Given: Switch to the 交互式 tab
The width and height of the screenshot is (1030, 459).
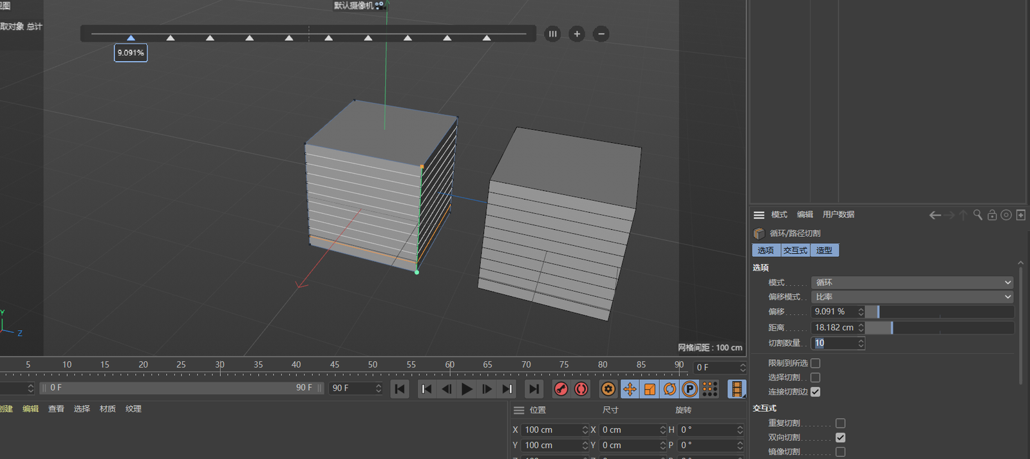Looking at the screenshot, I should pos(795,250).
